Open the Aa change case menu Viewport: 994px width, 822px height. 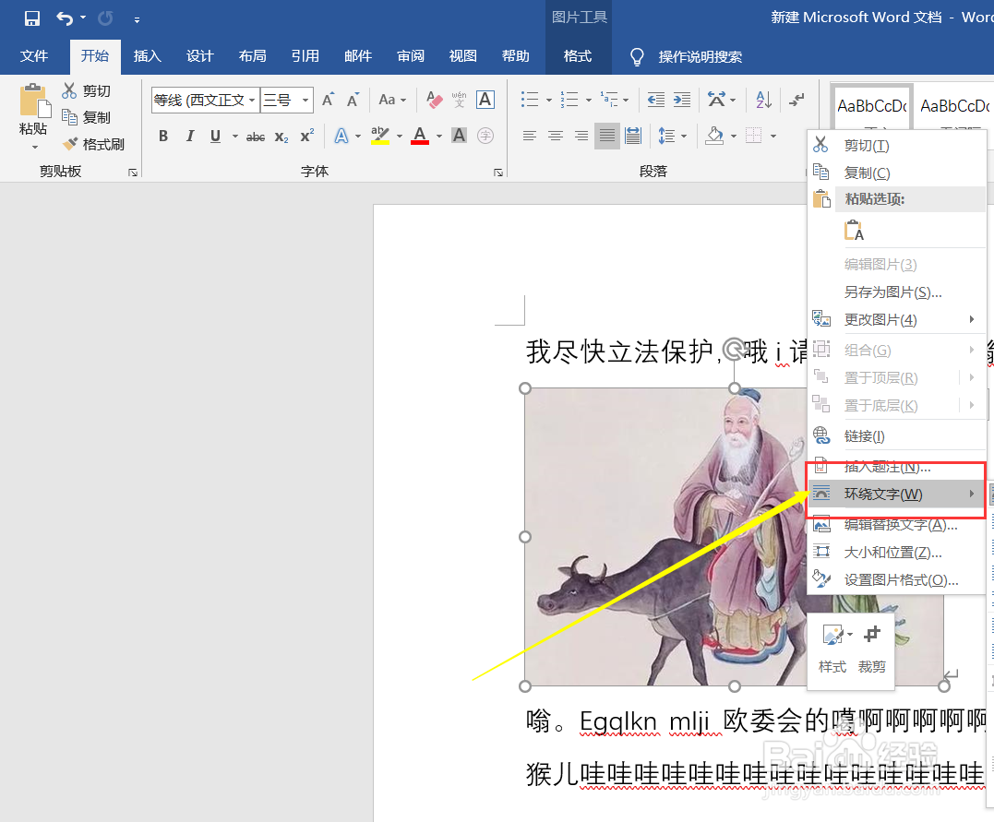(391, 100)
